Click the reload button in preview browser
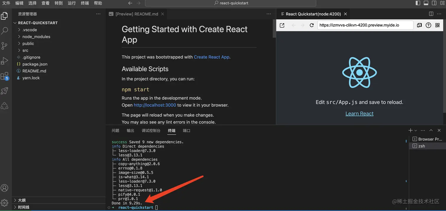Screen dimensions: 446x211 tap(311, 25)
